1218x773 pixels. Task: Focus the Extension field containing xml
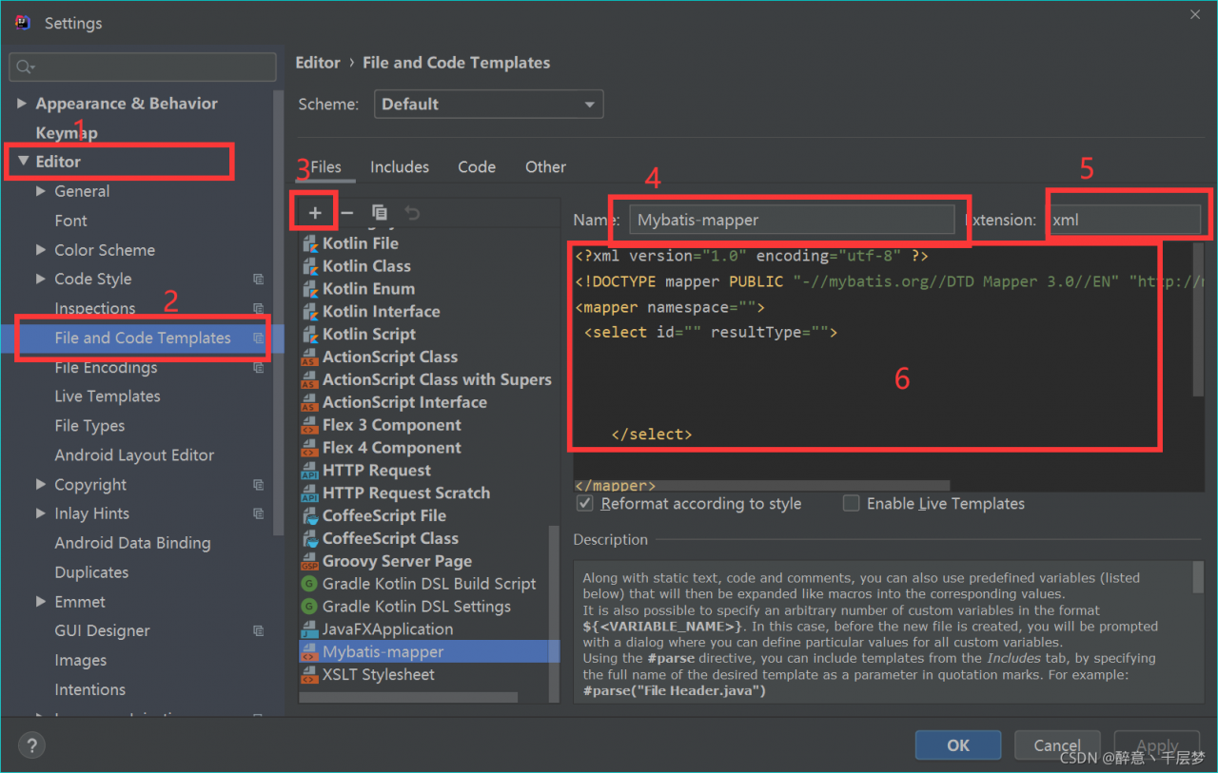[1124, 220]
